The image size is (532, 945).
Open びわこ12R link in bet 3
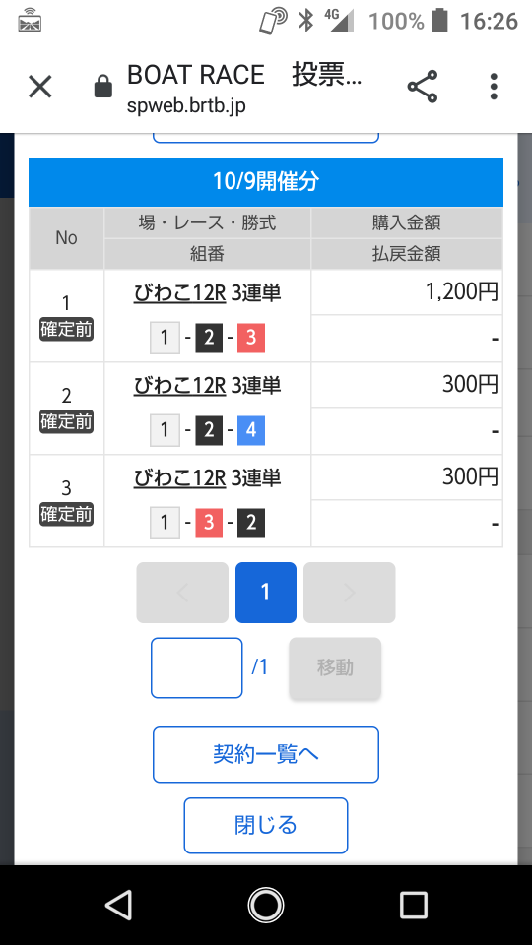pos(179,478)
